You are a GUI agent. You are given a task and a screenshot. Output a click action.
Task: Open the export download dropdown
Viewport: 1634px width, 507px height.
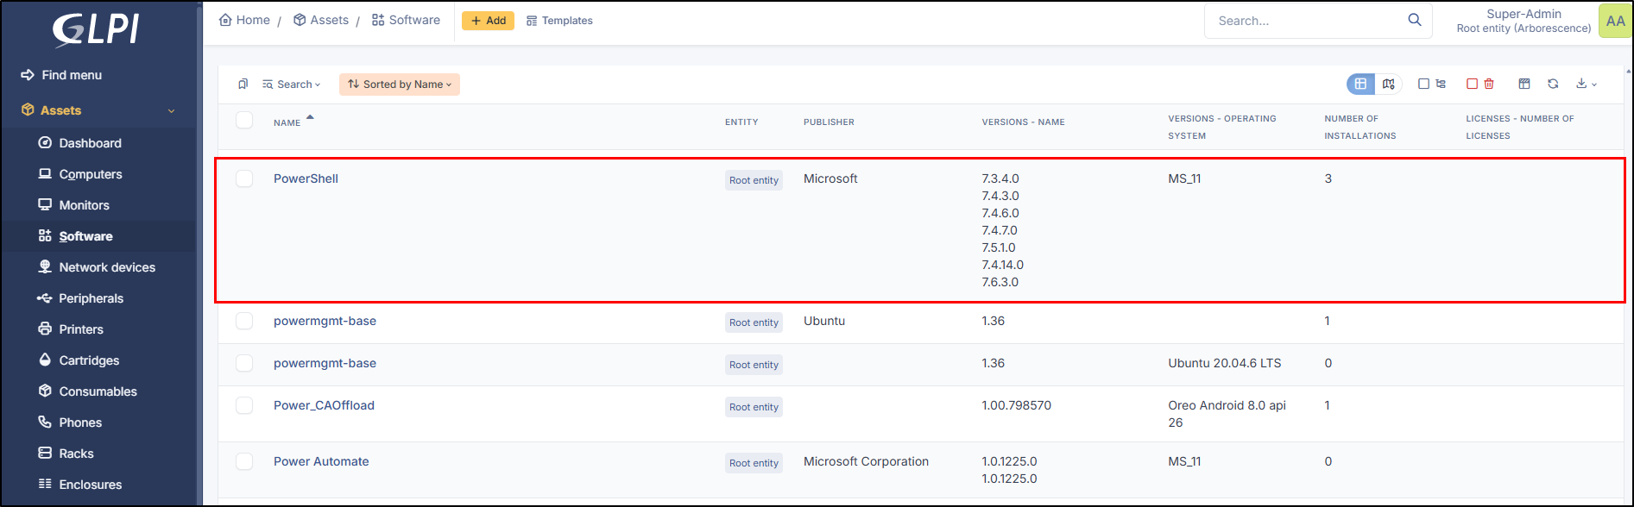1587,84
